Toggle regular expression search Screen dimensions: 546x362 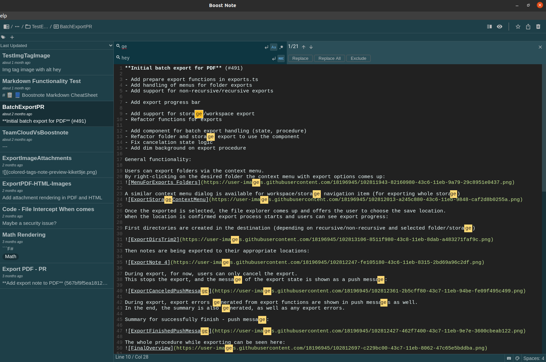(x=281, y=47)
